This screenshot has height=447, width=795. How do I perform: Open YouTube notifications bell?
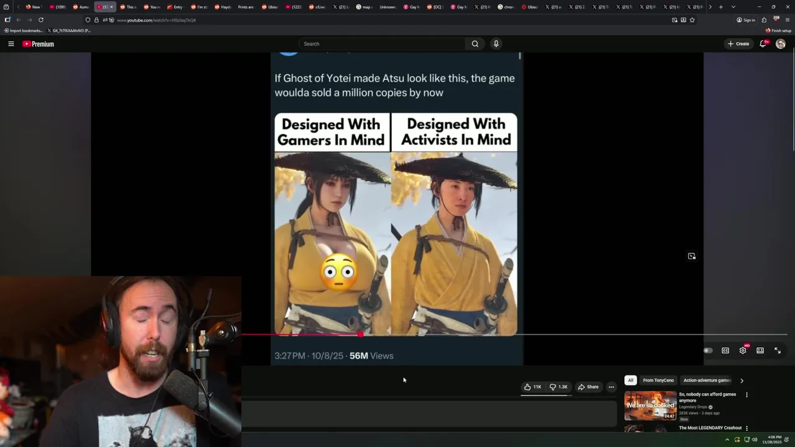(763, 44)
